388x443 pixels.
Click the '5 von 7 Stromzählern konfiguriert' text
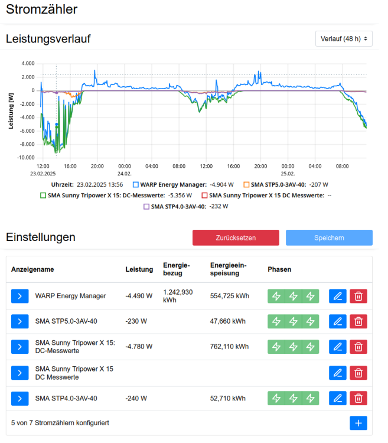60,423
